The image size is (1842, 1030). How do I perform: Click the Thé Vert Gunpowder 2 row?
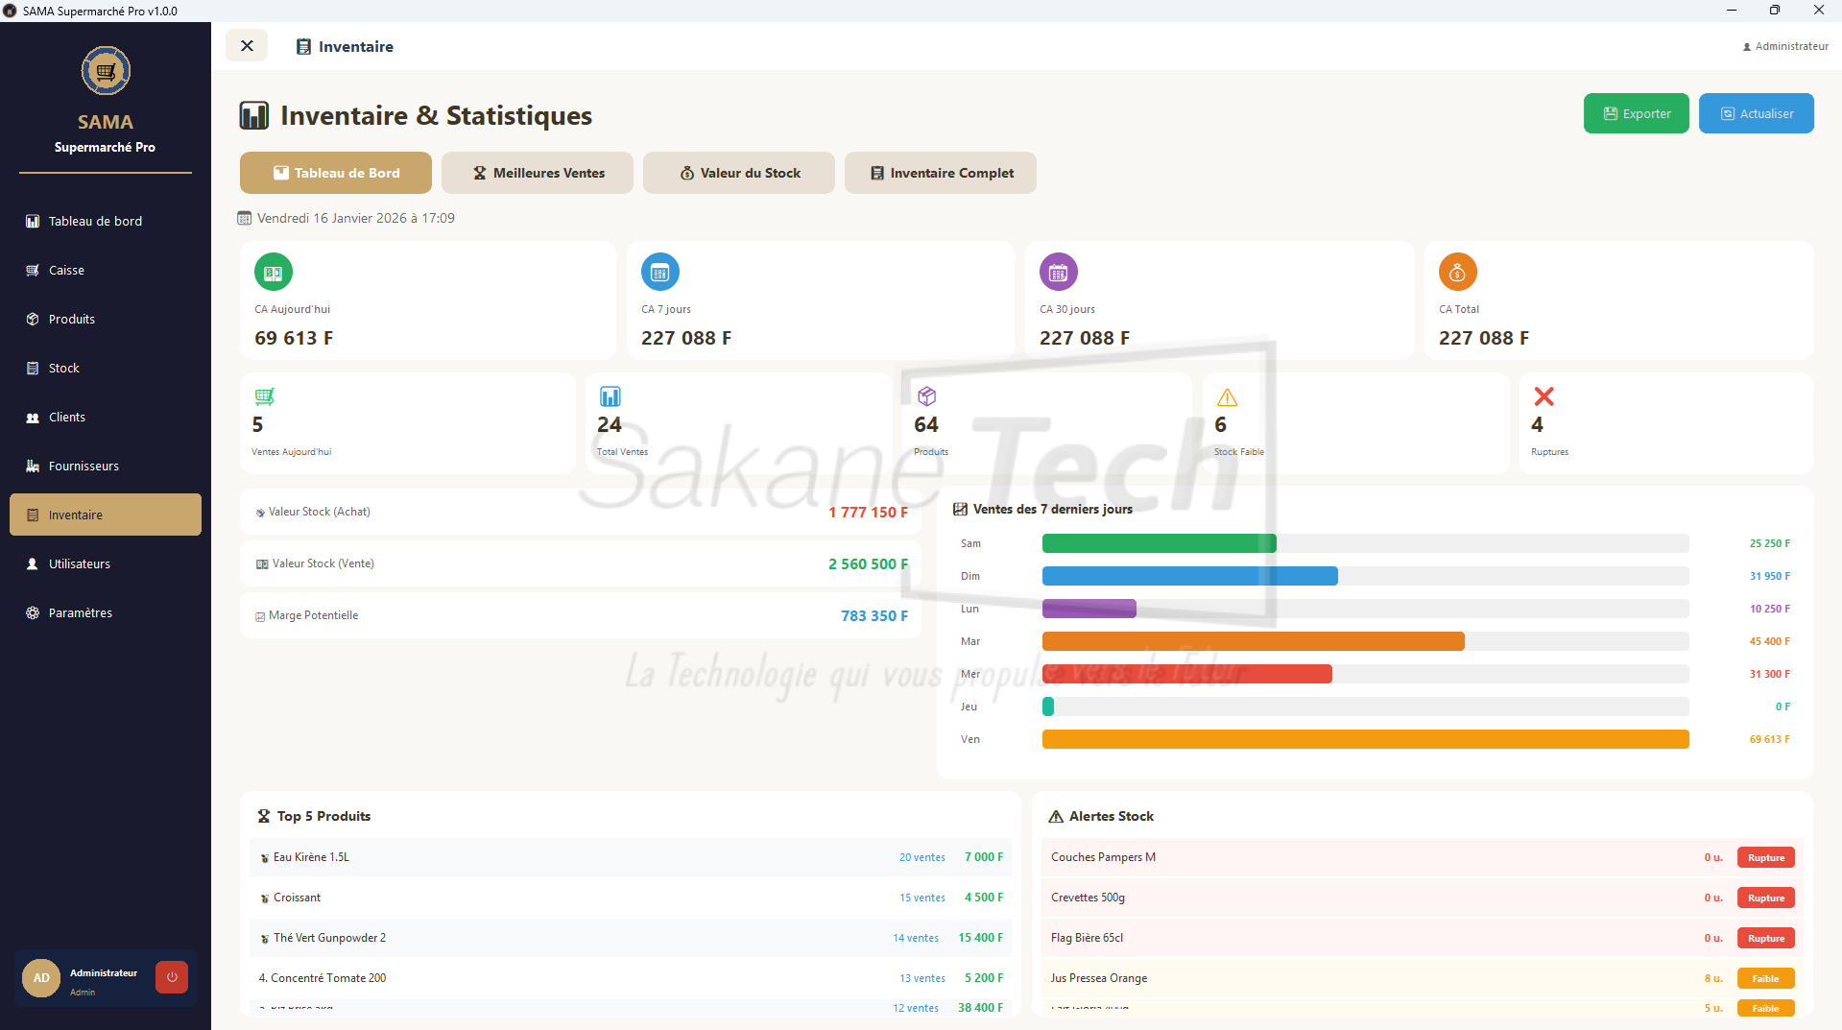tap(631, 938)
